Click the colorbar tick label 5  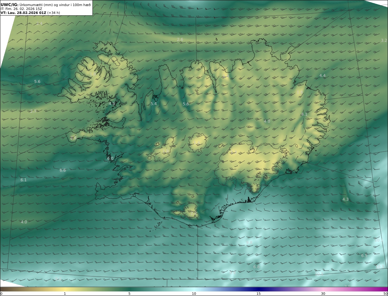[x=129, y=294]
